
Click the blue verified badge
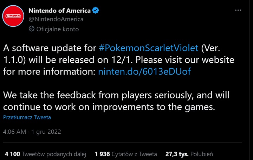click(x=96, y=11)
